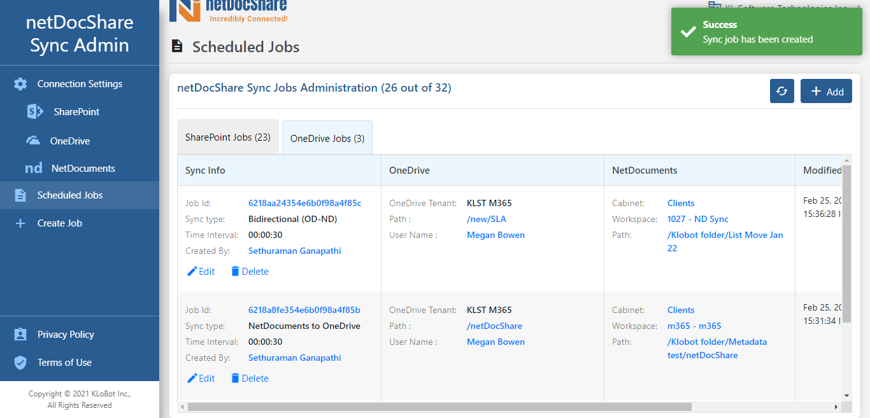
Task: Open job id 6218aa24354e6b0f98a4f85c link
Action: (x=304, y=203)
